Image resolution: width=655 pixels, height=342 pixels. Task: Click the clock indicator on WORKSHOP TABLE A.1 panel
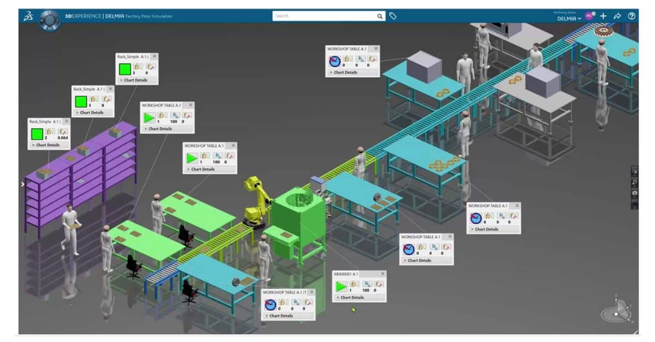(x=335, y=61)
